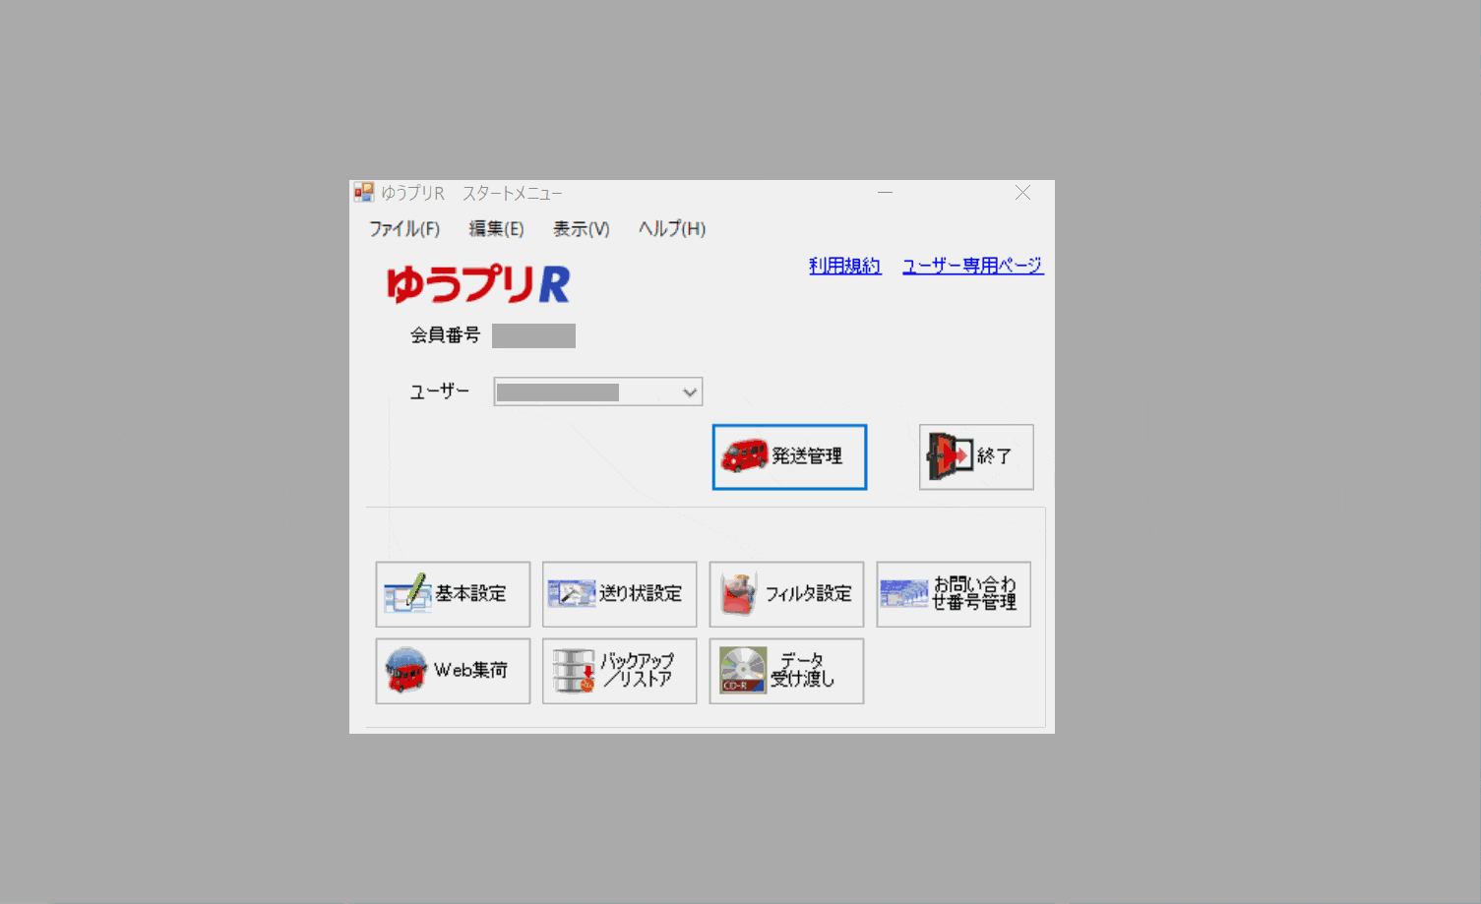
Task: Click the red van 発送管理 icon
Action: point(744,456)
